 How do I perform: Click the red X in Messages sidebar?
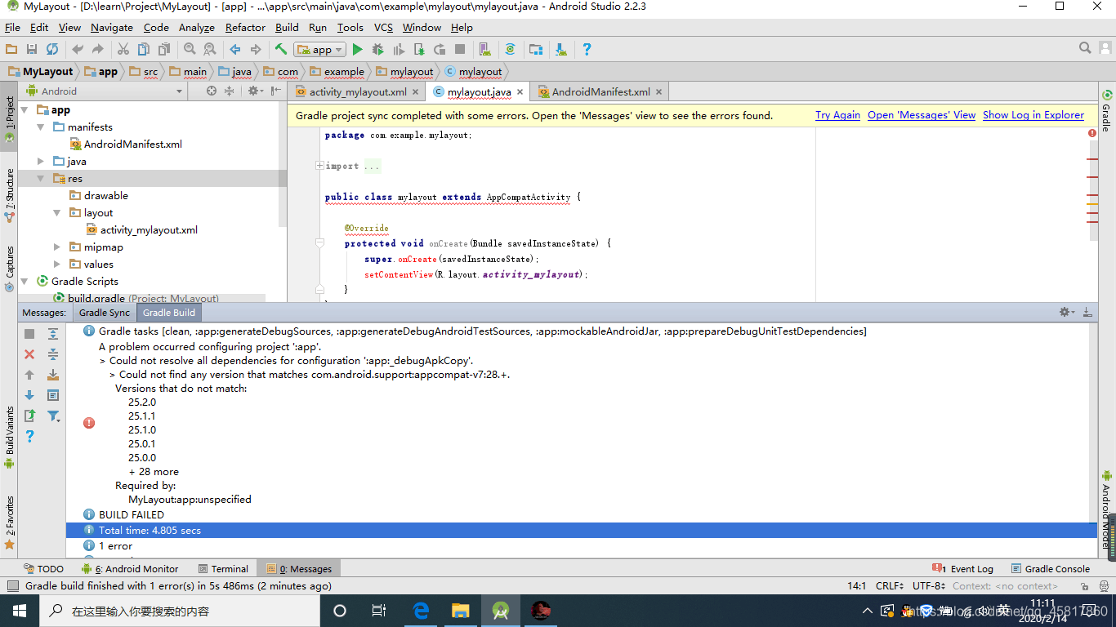(x=29, y=354)
